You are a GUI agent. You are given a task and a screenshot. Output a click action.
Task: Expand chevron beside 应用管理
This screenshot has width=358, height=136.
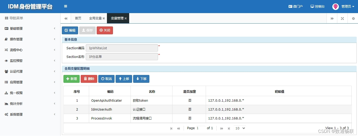55,82
